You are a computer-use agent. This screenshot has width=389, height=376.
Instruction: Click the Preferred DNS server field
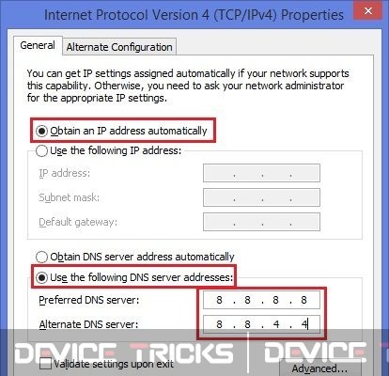click(x=261, y=300)
